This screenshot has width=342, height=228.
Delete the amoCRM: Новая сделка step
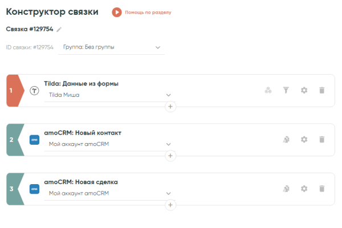[322, 189]
